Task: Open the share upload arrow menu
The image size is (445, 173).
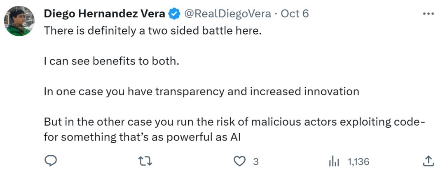Action: 429,161
